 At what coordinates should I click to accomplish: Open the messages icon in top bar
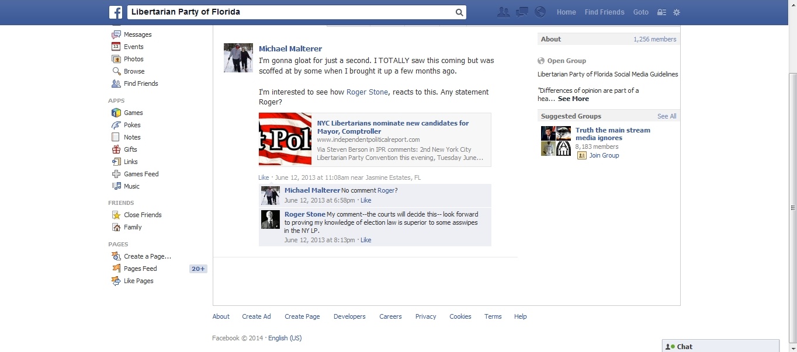tap(522, 12)
